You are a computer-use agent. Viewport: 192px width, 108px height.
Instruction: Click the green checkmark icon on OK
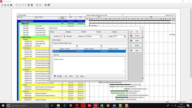(131, 32)
